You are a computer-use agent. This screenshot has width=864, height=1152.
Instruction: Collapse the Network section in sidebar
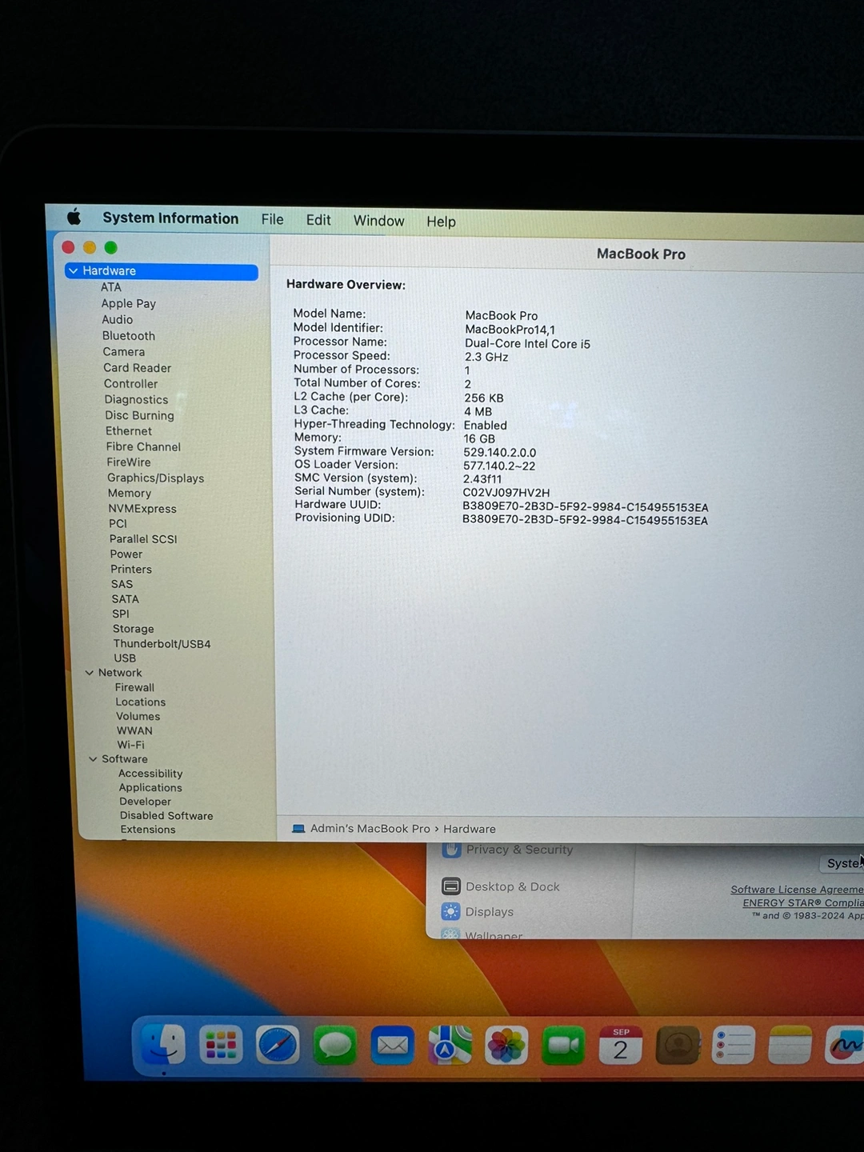(90, 673)
